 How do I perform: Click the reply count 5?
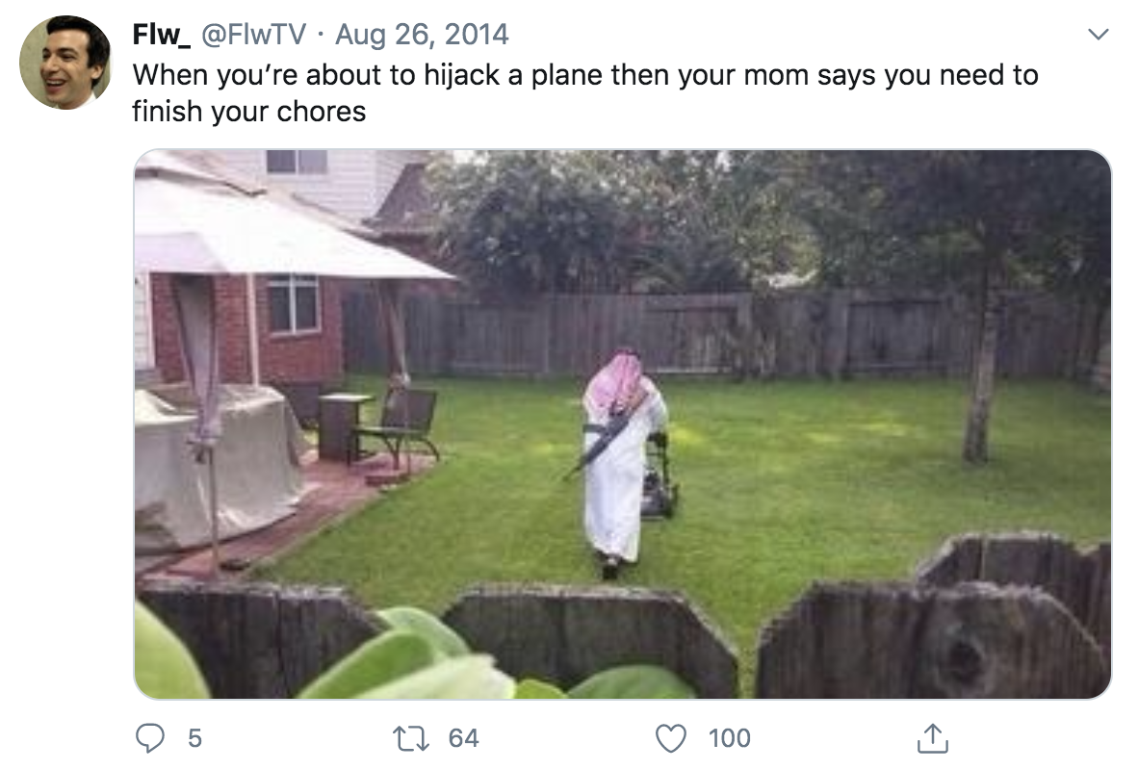194,738
